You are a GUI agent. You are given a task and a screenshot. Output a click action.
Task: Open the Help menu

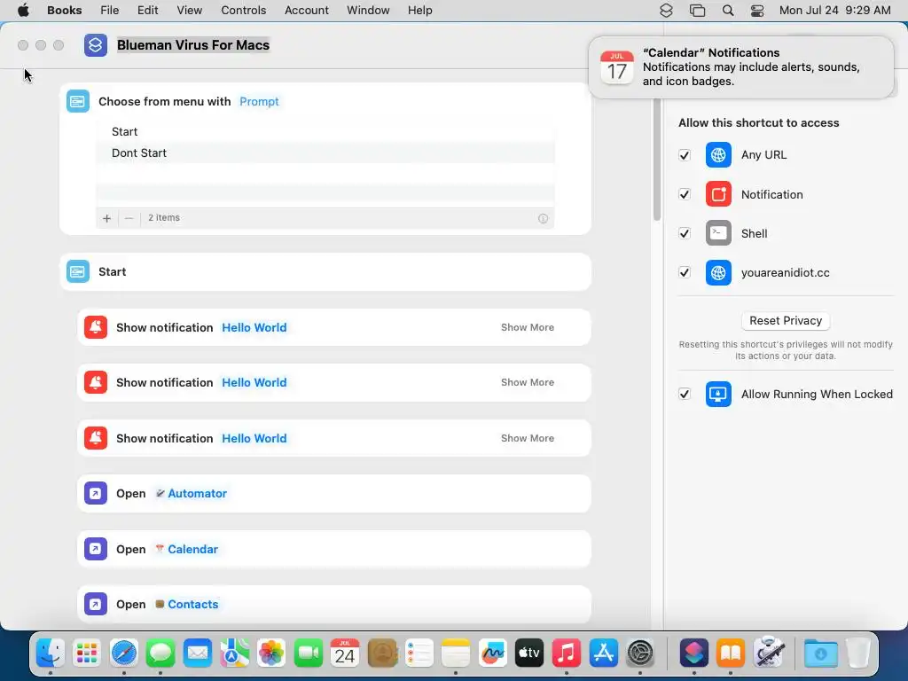[419, 10]
